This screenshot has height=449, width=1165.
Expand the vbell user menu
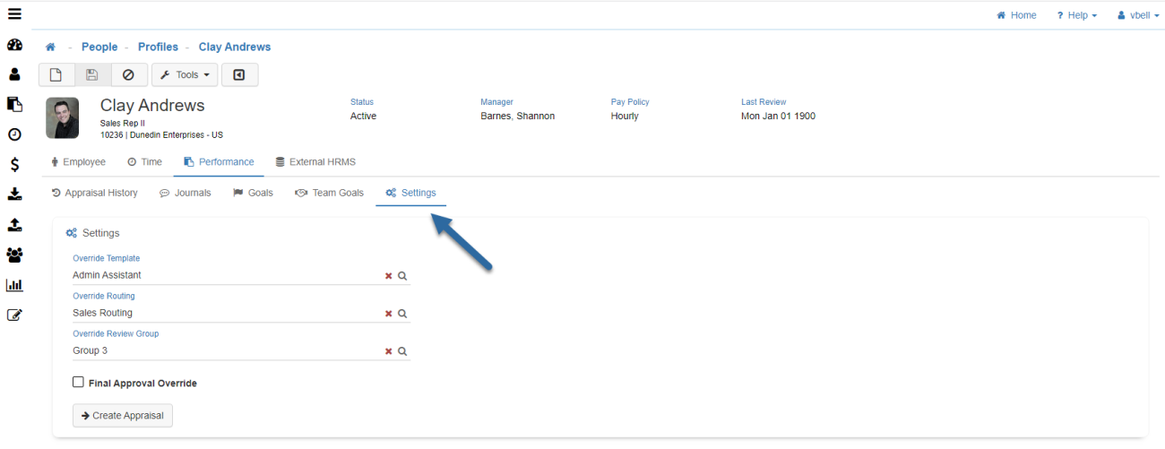(1138, 15)
